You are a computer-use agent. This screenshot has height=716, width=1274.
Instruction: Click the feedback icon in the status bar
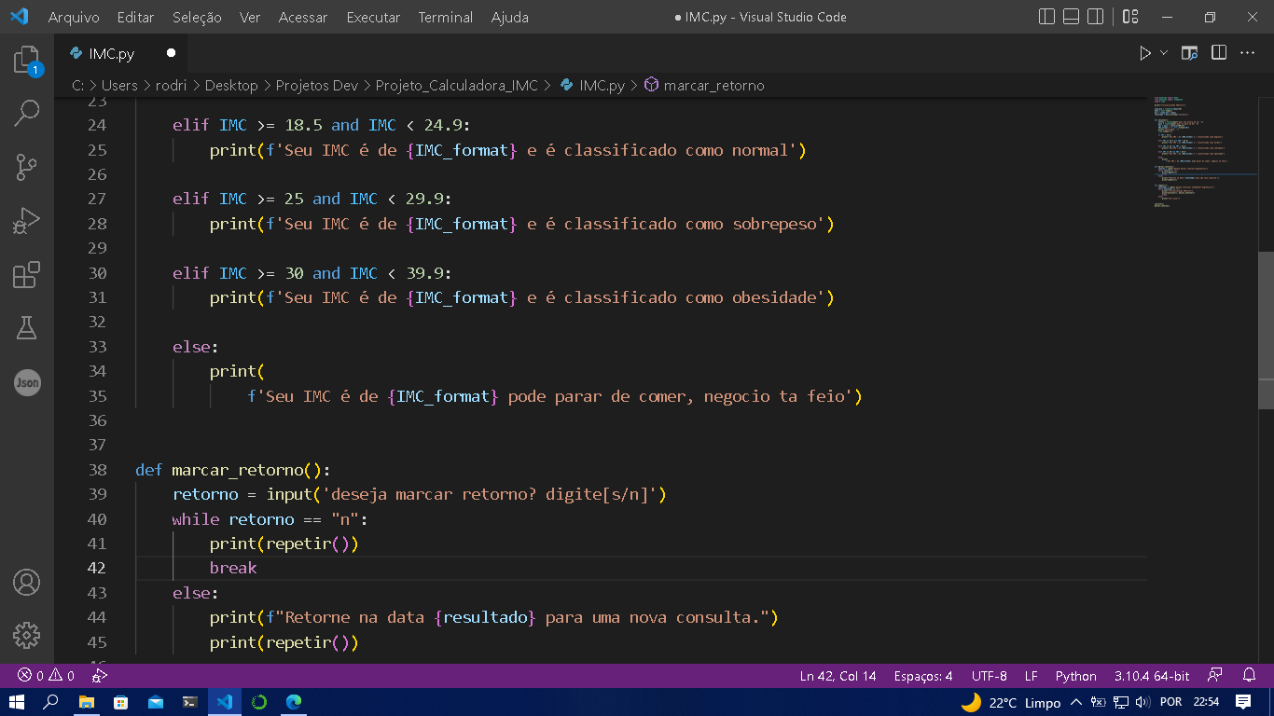[1214, 676]
